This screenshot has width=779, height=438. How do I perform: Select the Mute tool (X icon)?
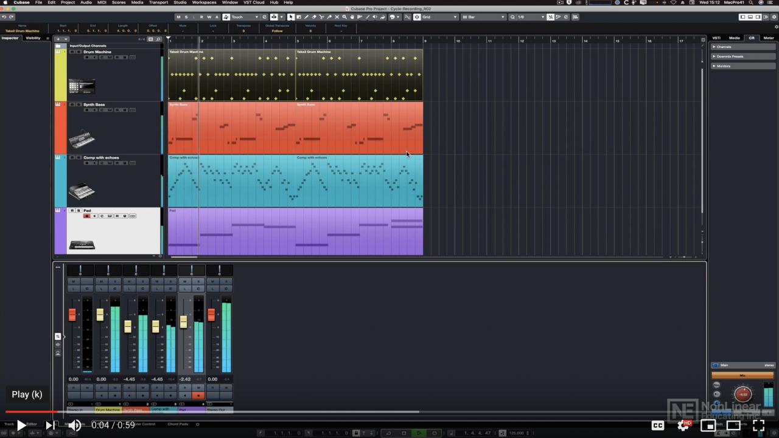click(337, 17)
